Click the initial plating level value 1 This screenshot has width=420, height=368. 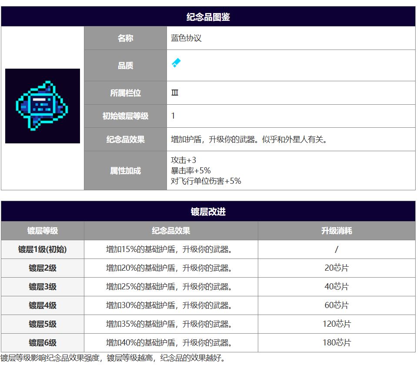tap(173, 116)
